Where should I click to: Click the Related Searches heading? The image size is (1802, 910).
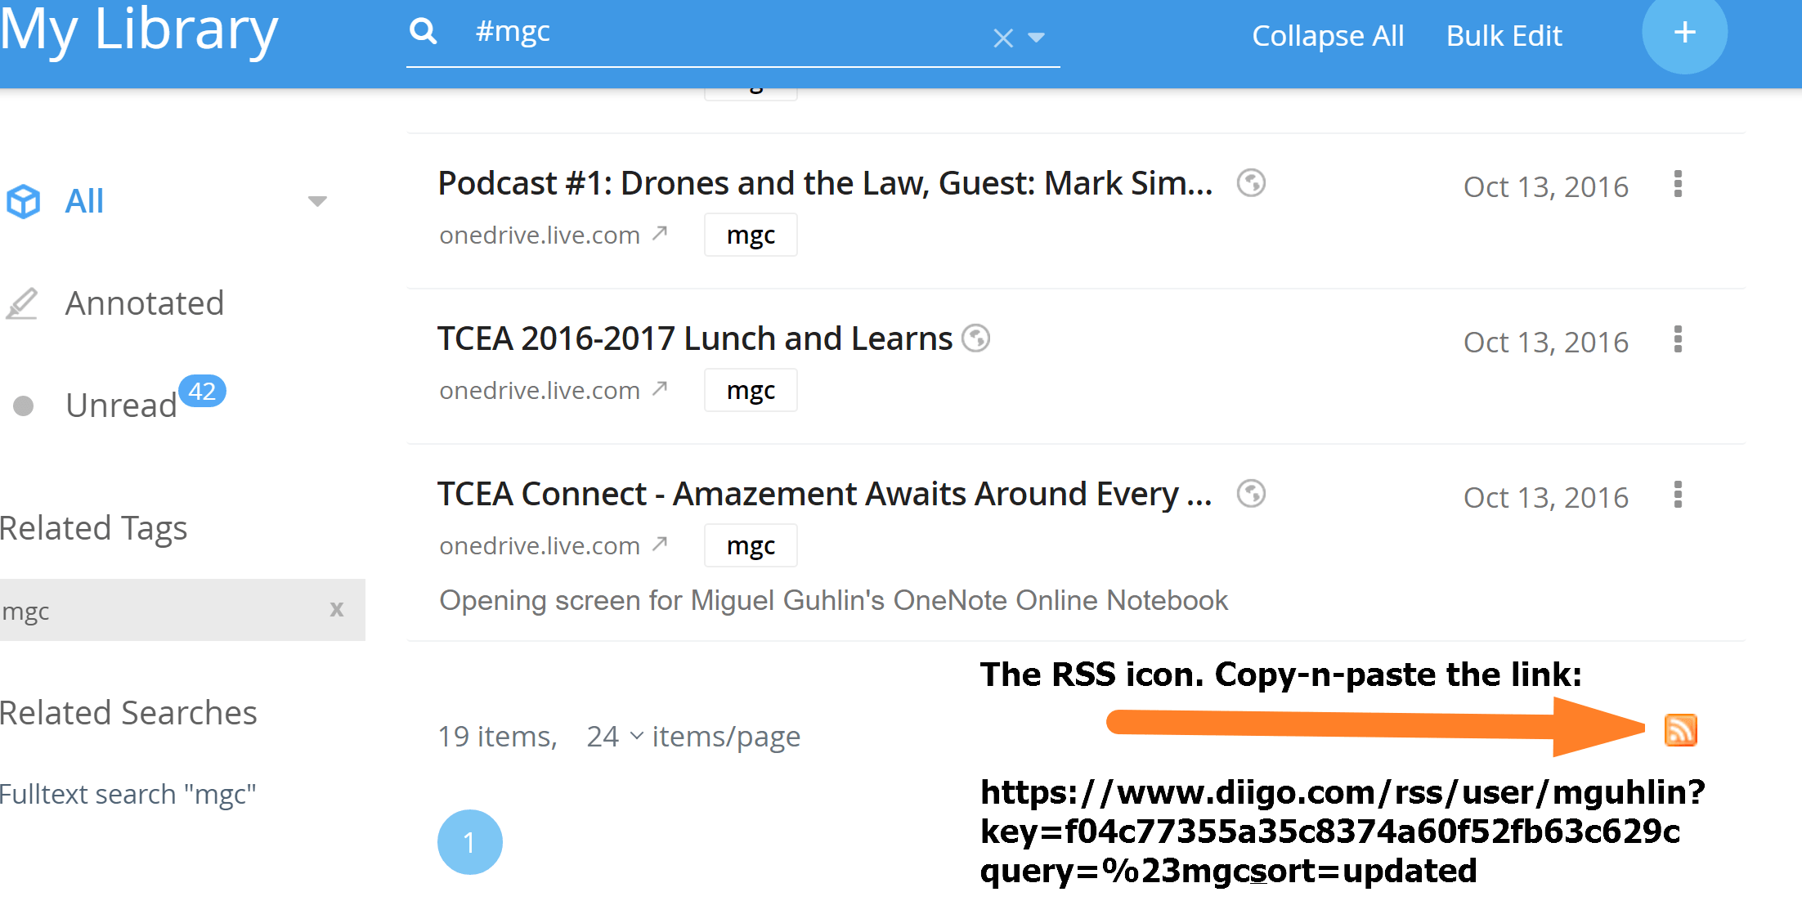(x=128, y=713)
